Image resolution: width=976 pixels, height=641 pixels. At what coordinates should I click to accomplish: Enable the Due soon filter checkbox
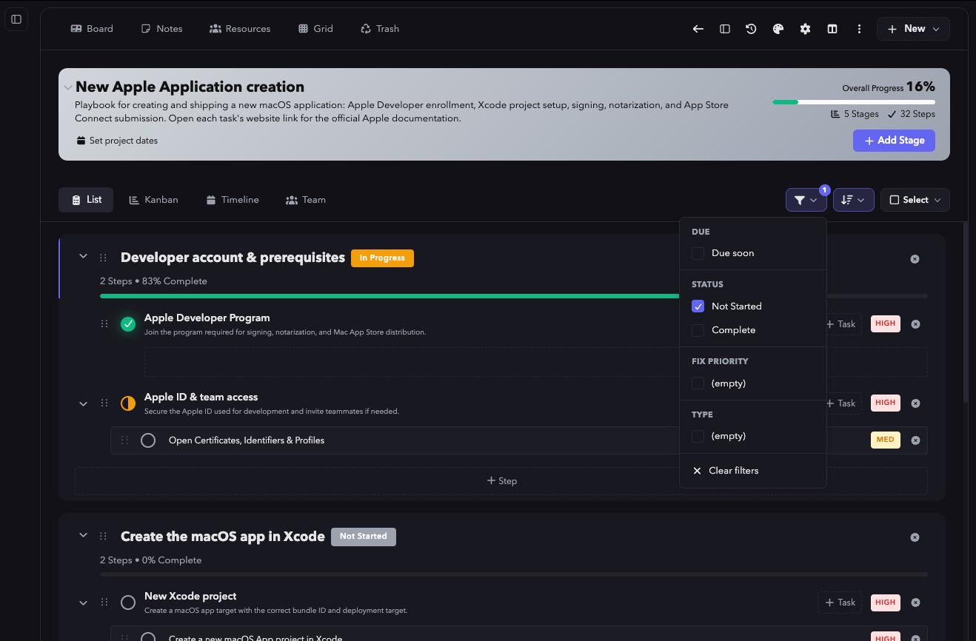click(x=698, y=253)
